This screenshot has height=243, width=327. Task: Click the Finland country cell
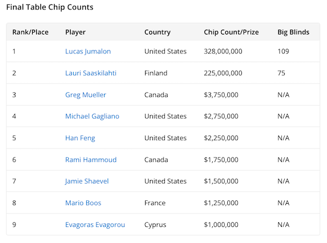(x=156, y=73)
